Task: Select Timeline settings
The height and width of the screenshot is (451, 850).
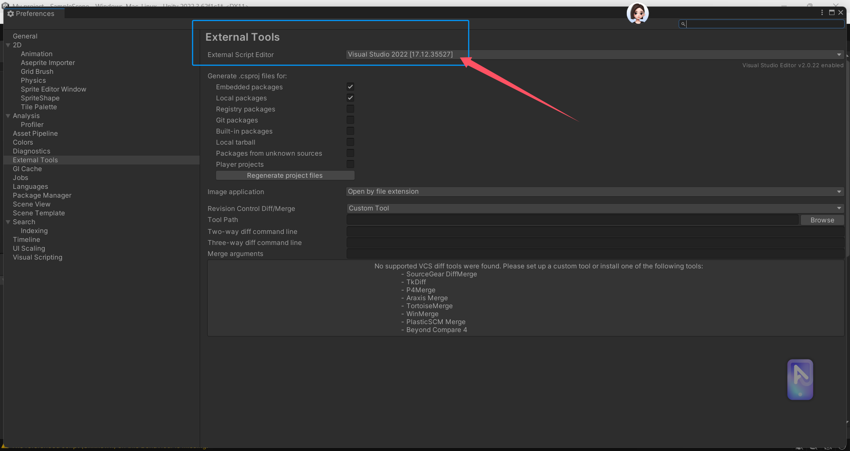Action: coord(27,240)
